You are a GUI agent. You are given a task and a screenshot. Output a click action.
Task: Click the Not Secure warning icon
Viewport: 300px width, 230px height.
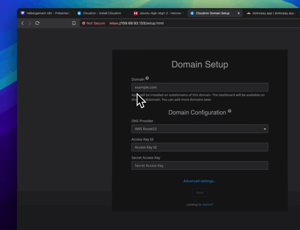pyautogui.click(x=84, y=23)
